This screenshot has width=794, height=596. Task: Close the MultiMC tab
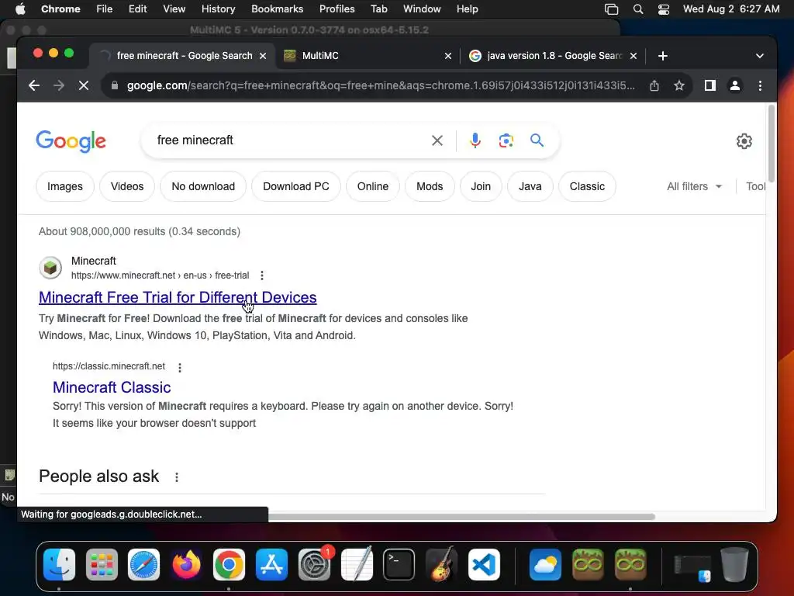tap(448, 56)
